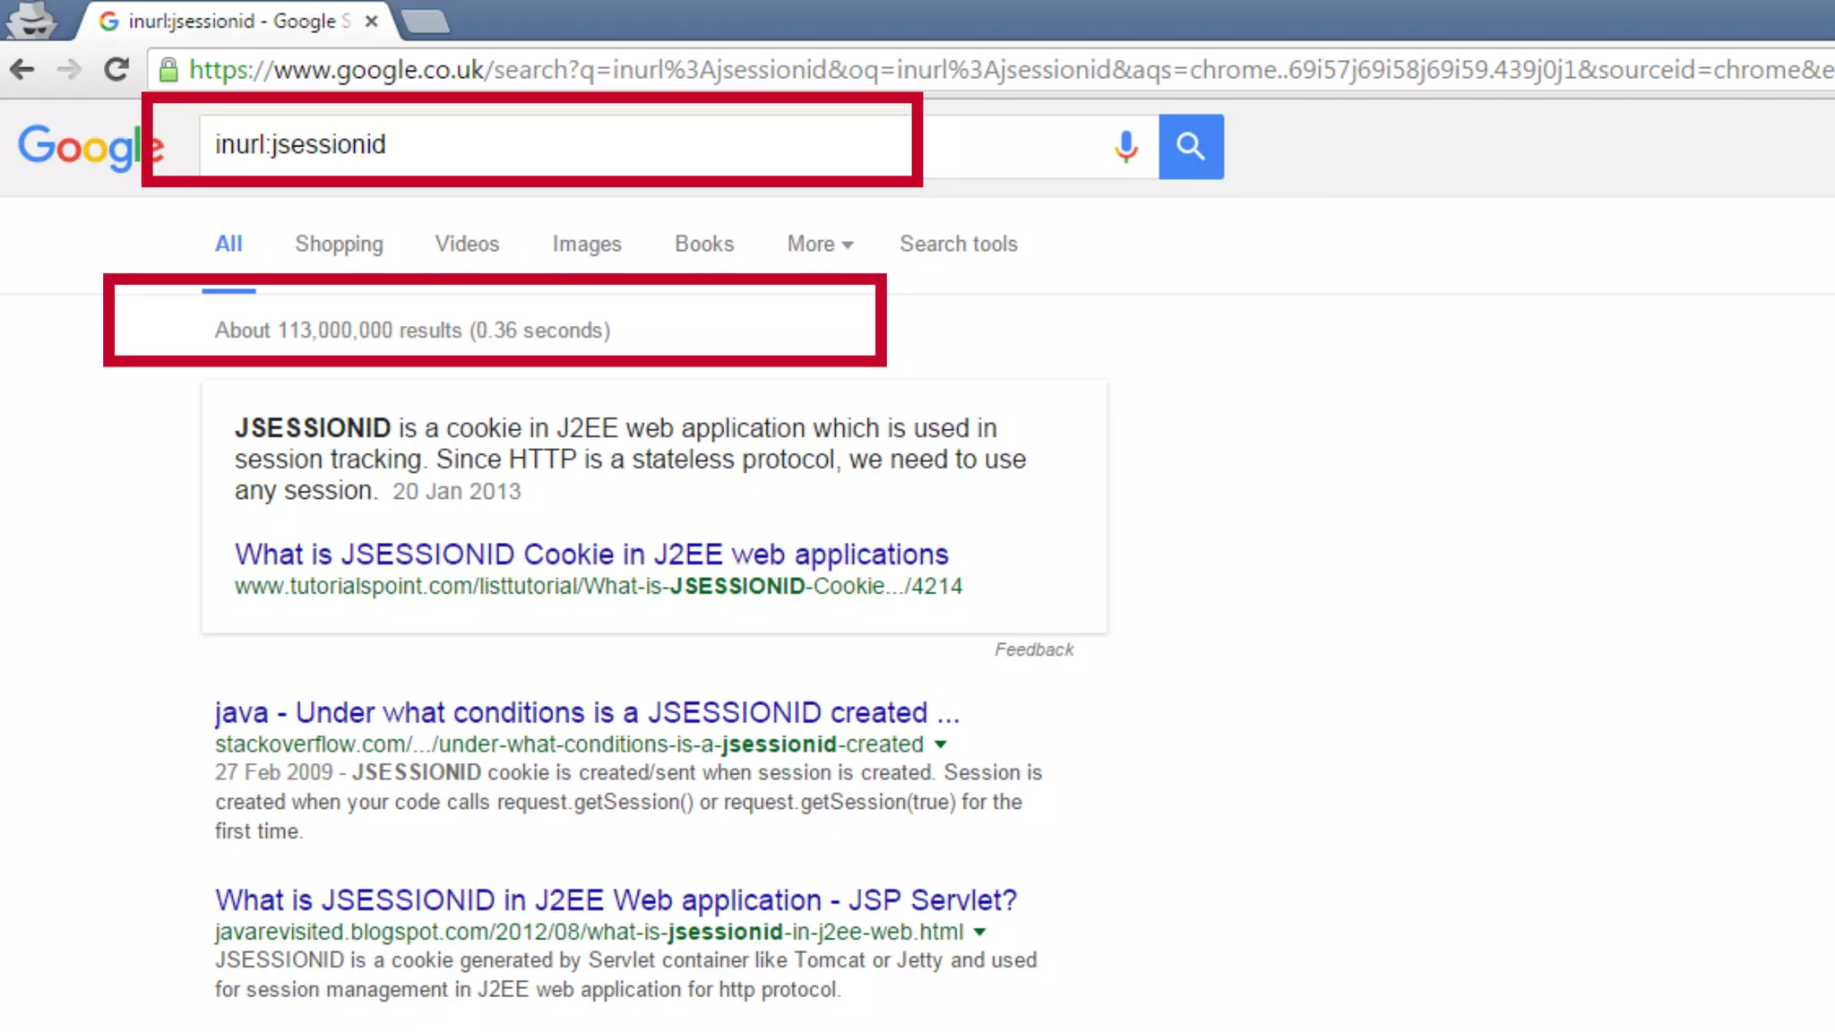Click the blue magnifier search button
1835x1032 pixels.
click(1191, 146)
